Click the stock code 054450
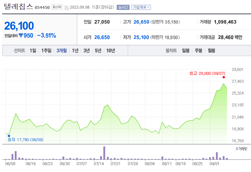The width and height of the screenshot is (251, 172). pyautogui.click(x=42, y=8)
